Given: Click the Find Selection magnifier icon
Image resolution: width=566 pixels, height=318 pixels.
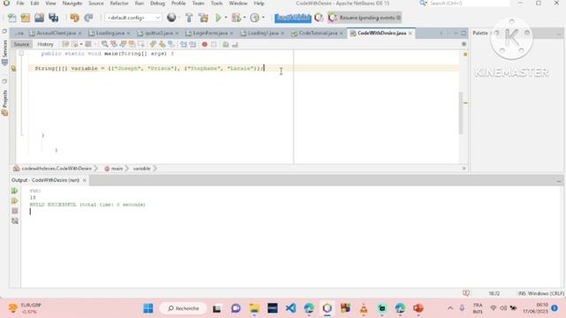Looking at the screenshot, I should coord(104,44).
